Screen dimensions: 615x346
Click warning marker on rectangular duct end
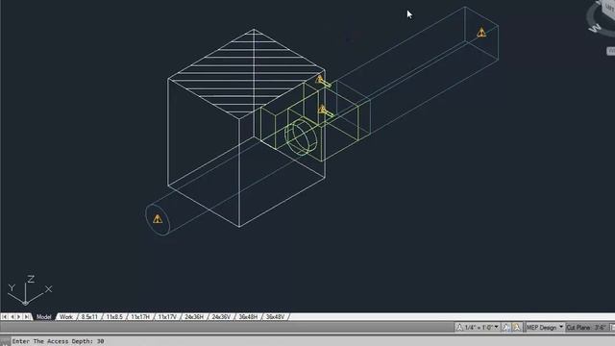481,32
